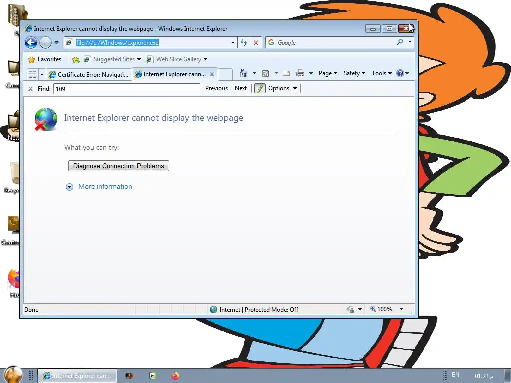511x383 pixels.
Task: Click Internet Explorer taskbar button
Action: 77,376
